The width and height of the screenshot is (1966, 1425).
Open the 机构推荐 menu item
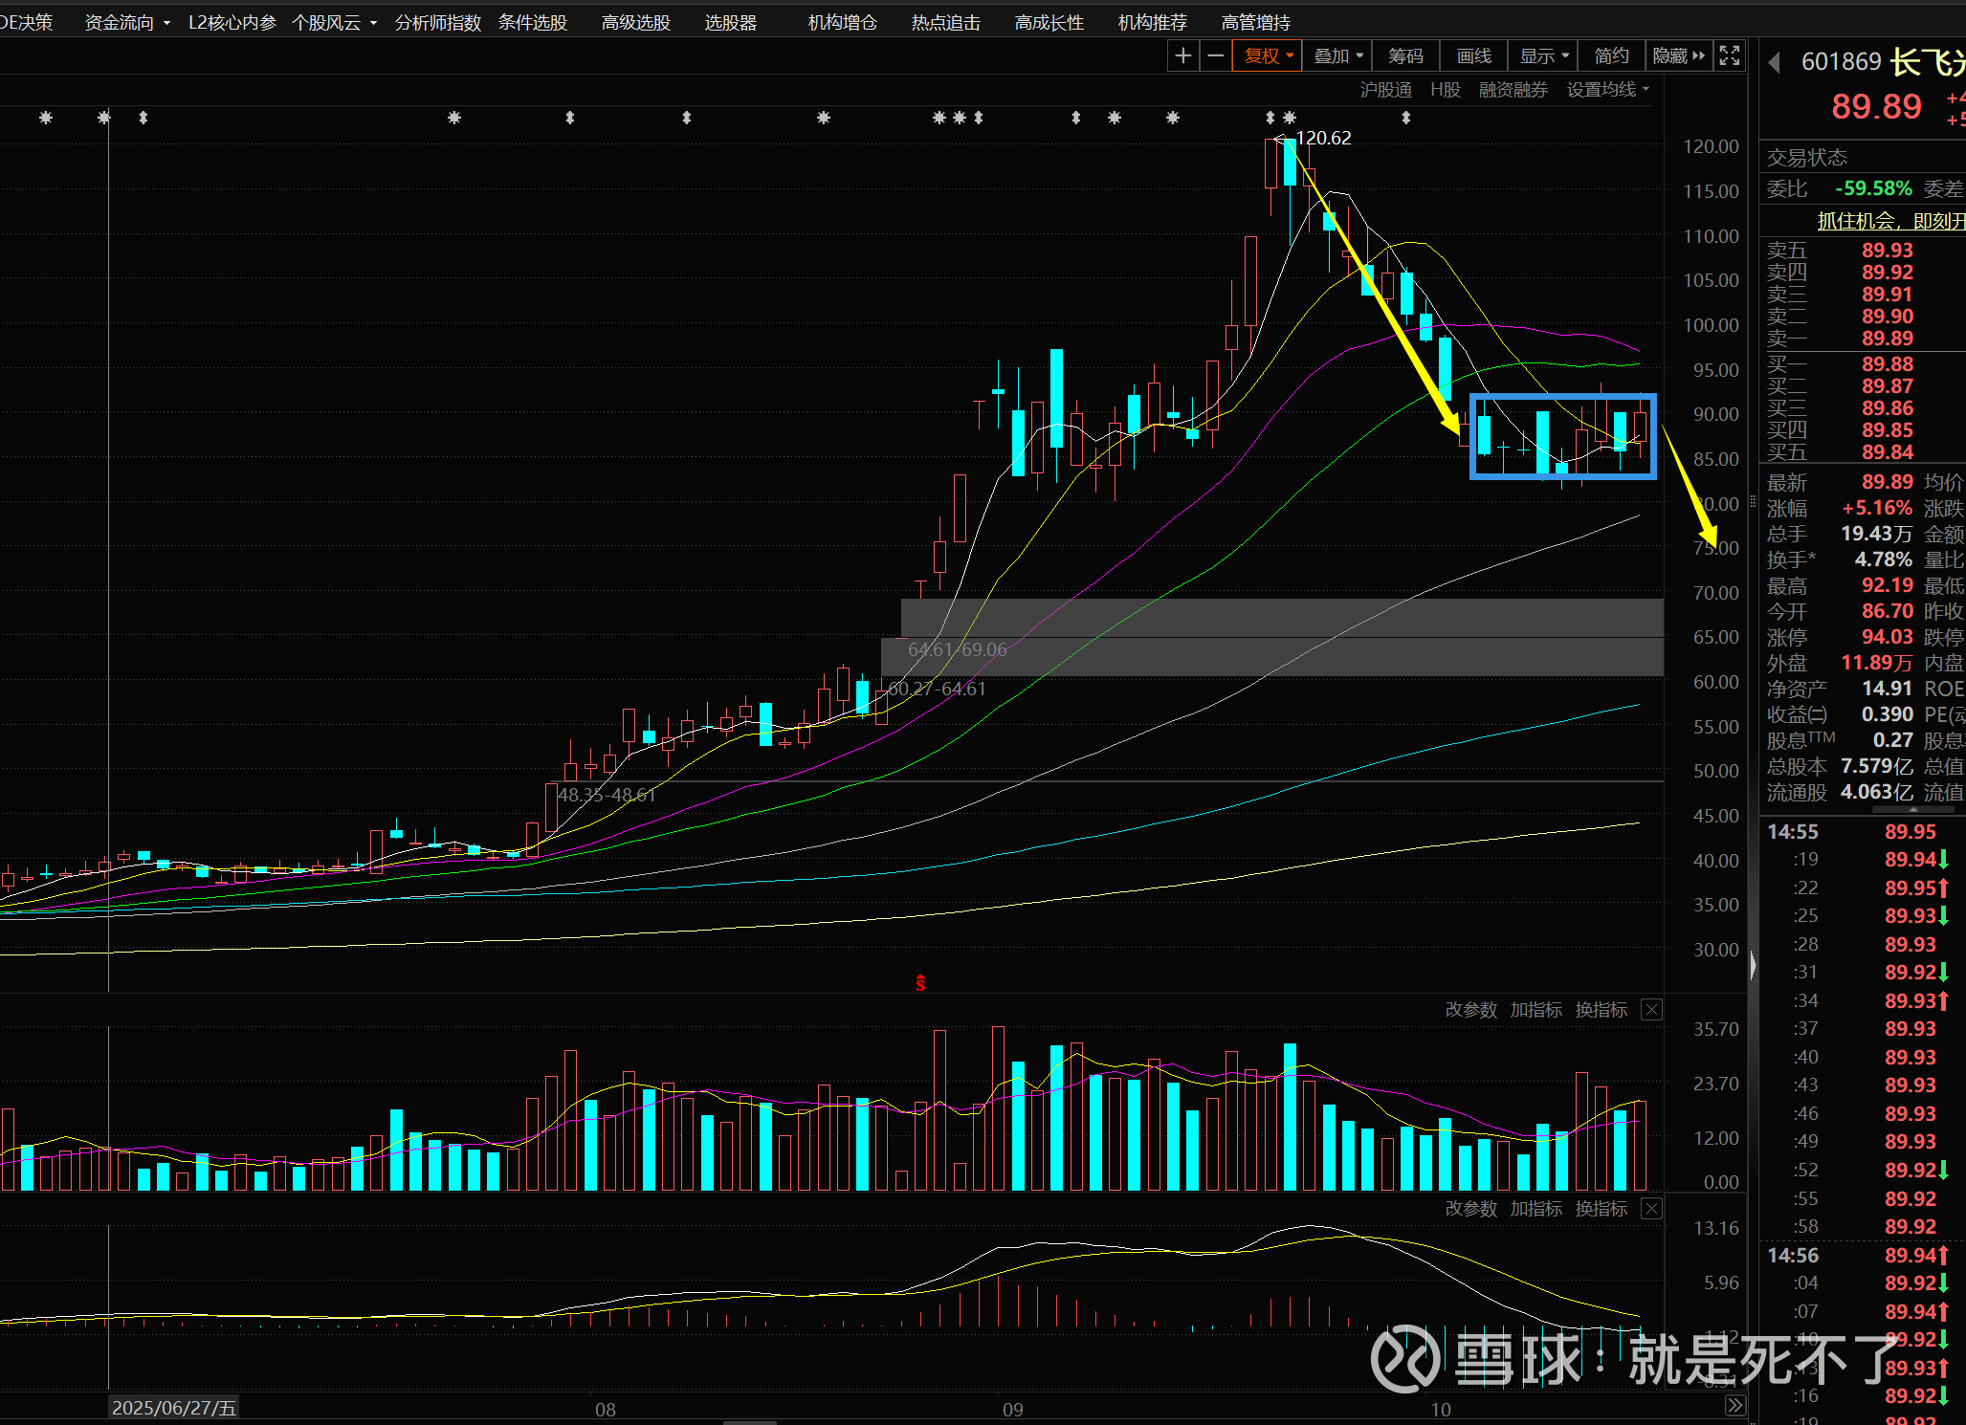pos(1152,22)
